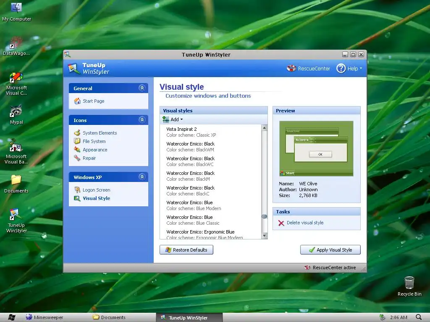The image size is (430, 322).
Task: Click the Visual Style sidebar label
Action: pos(97,198)
